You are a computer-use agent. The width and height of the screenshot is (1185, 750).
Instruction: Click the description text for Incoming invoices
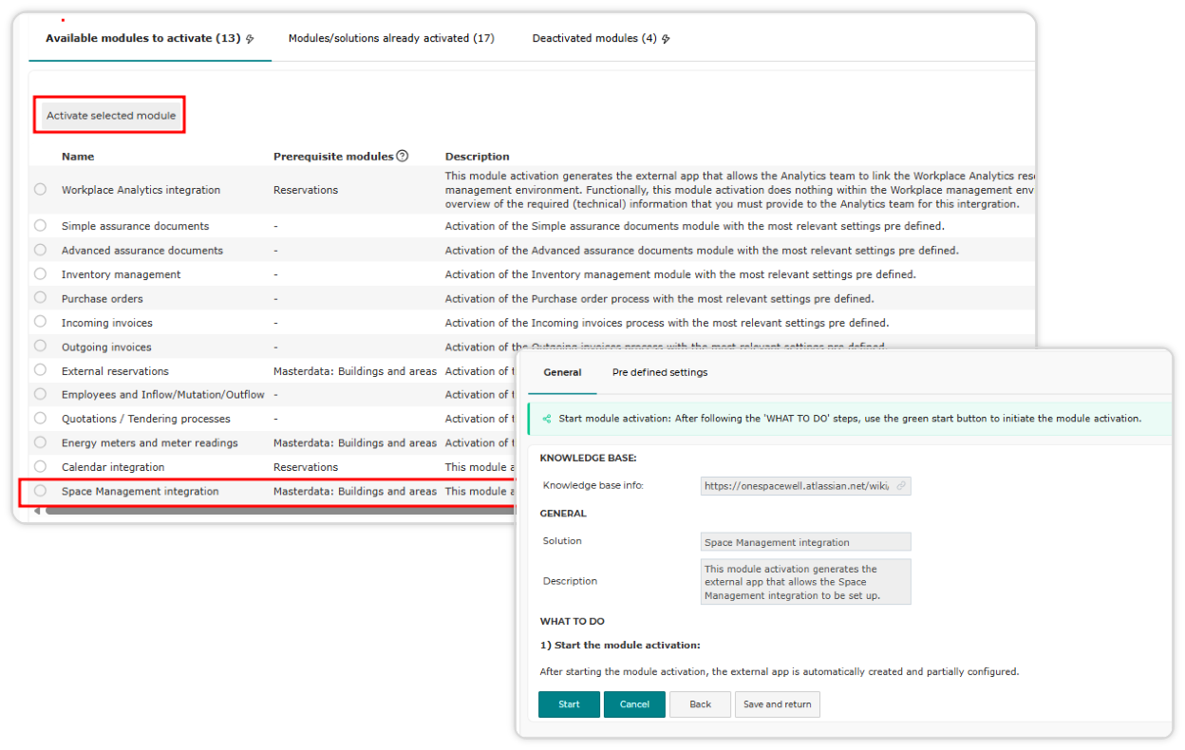pos(667,323)
